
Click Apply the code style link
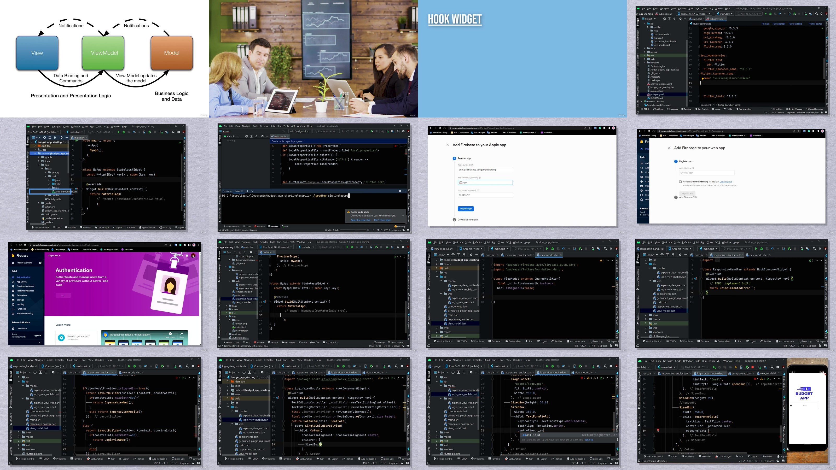coord(360,220)
